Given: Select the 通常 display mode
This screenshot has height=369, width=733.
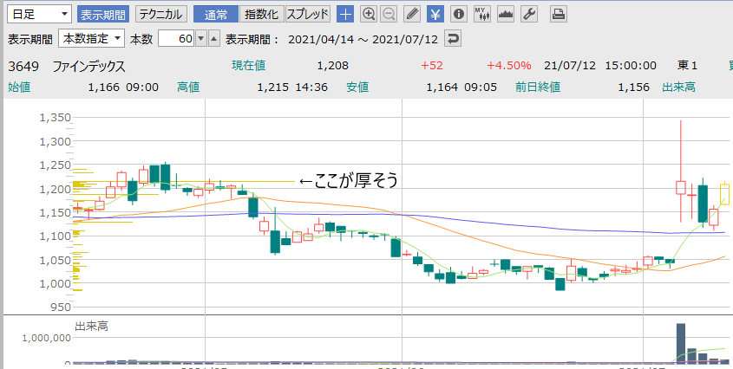Looking at the screenshot, I should 216,14.
